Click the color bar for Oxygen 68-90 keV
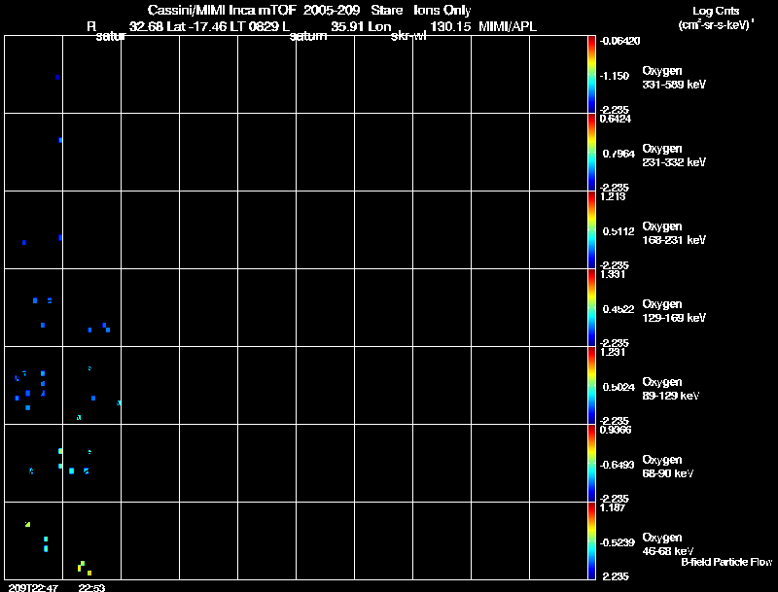The height and width of the screenshot is (592, 778). tap(591, 464)
